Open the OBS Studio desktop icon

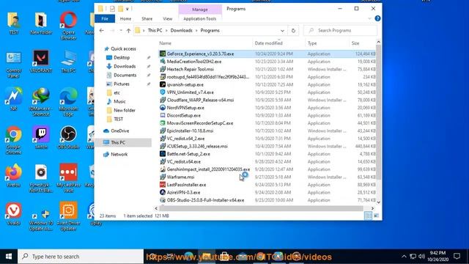(x=68, y=138)
